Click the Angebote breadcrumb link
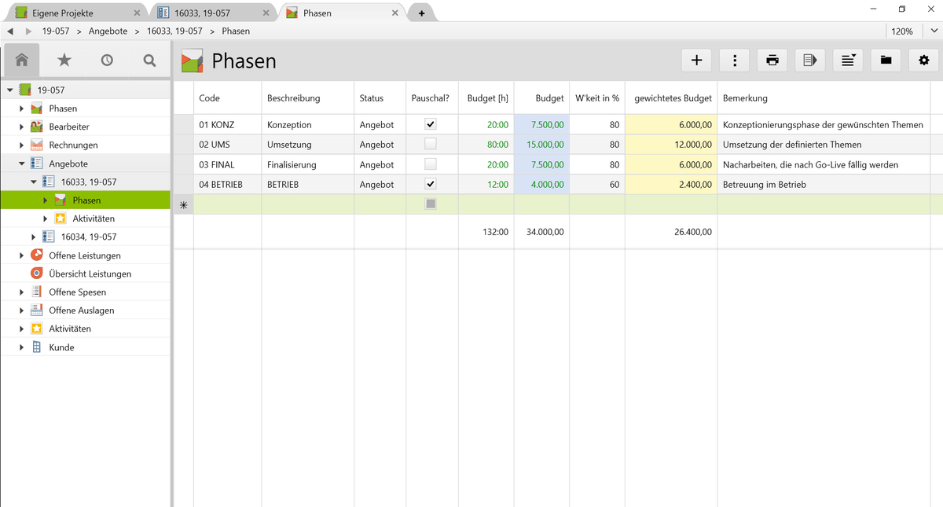The image size is (943, 507). [108, 31]
